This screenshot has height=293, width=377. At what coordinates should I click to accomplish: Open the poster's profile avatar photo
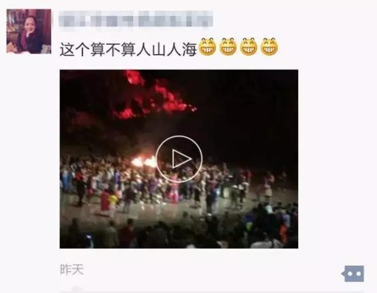tap(29, 31)
